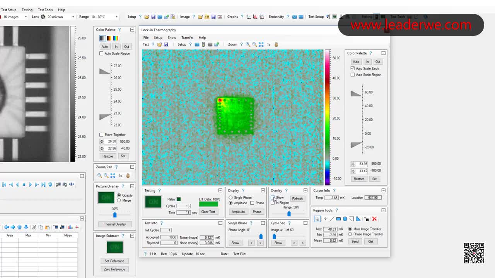Click the histogram chart icon in table toolbar
This screenshot has height=278, width=495.
(70, 227)
